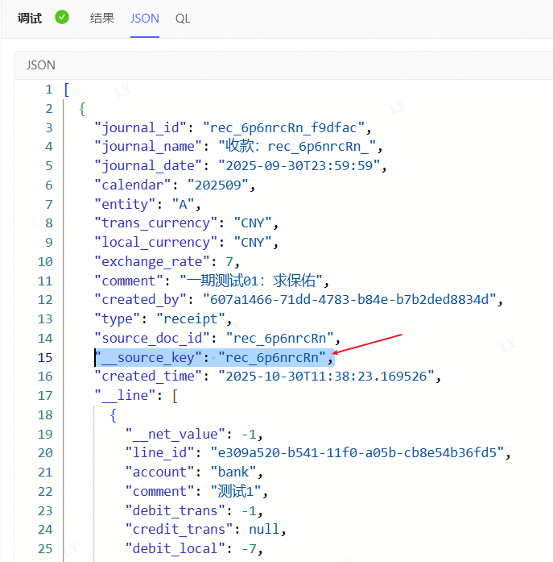Click the JSON panel header label
This screenshot has width=553, height=562.
[41, 65]
